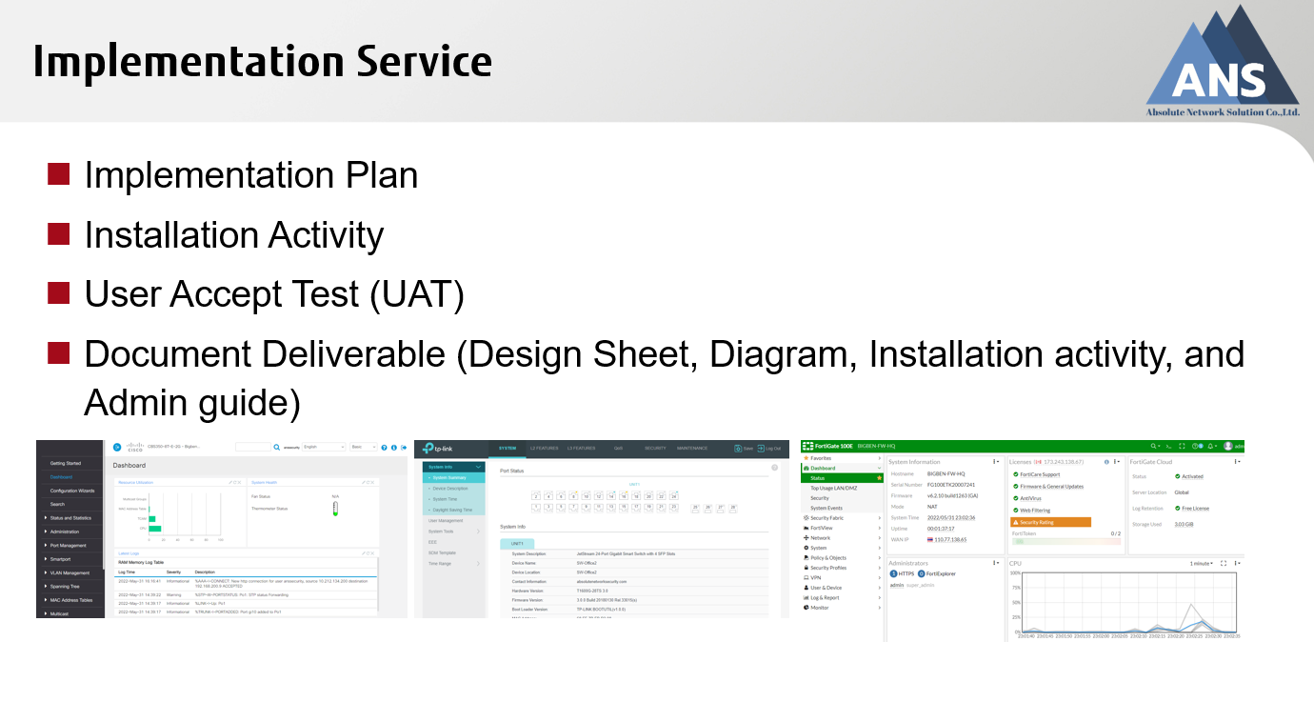The image size is (1314, 702).
Task: Click the FortiGate admin avatar
Action: (x=1228, y=446)
